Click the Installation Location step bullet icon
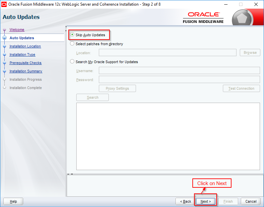The width and height of the screenshot is (264, 207). (5, 46)
